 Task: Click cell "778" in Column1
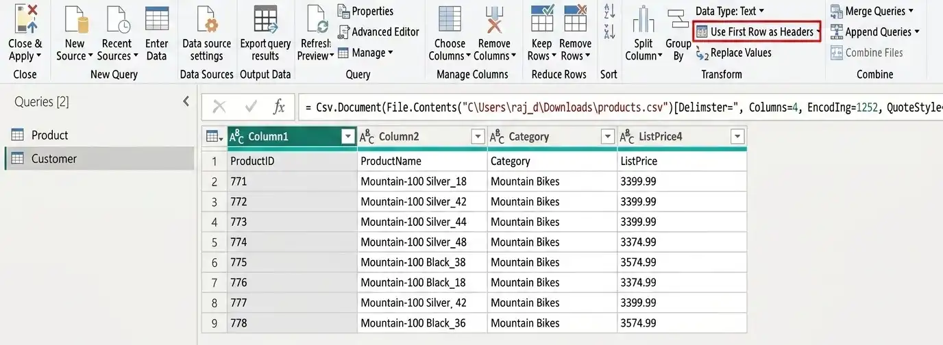(292, 322)
